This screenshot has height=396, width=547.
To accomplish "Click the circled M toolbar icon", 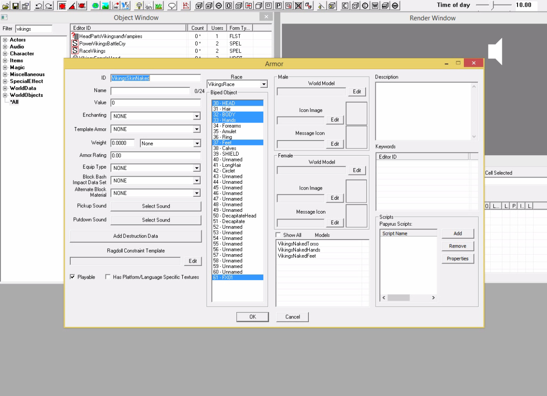I will pyautogui.click(x=219, y=6).
